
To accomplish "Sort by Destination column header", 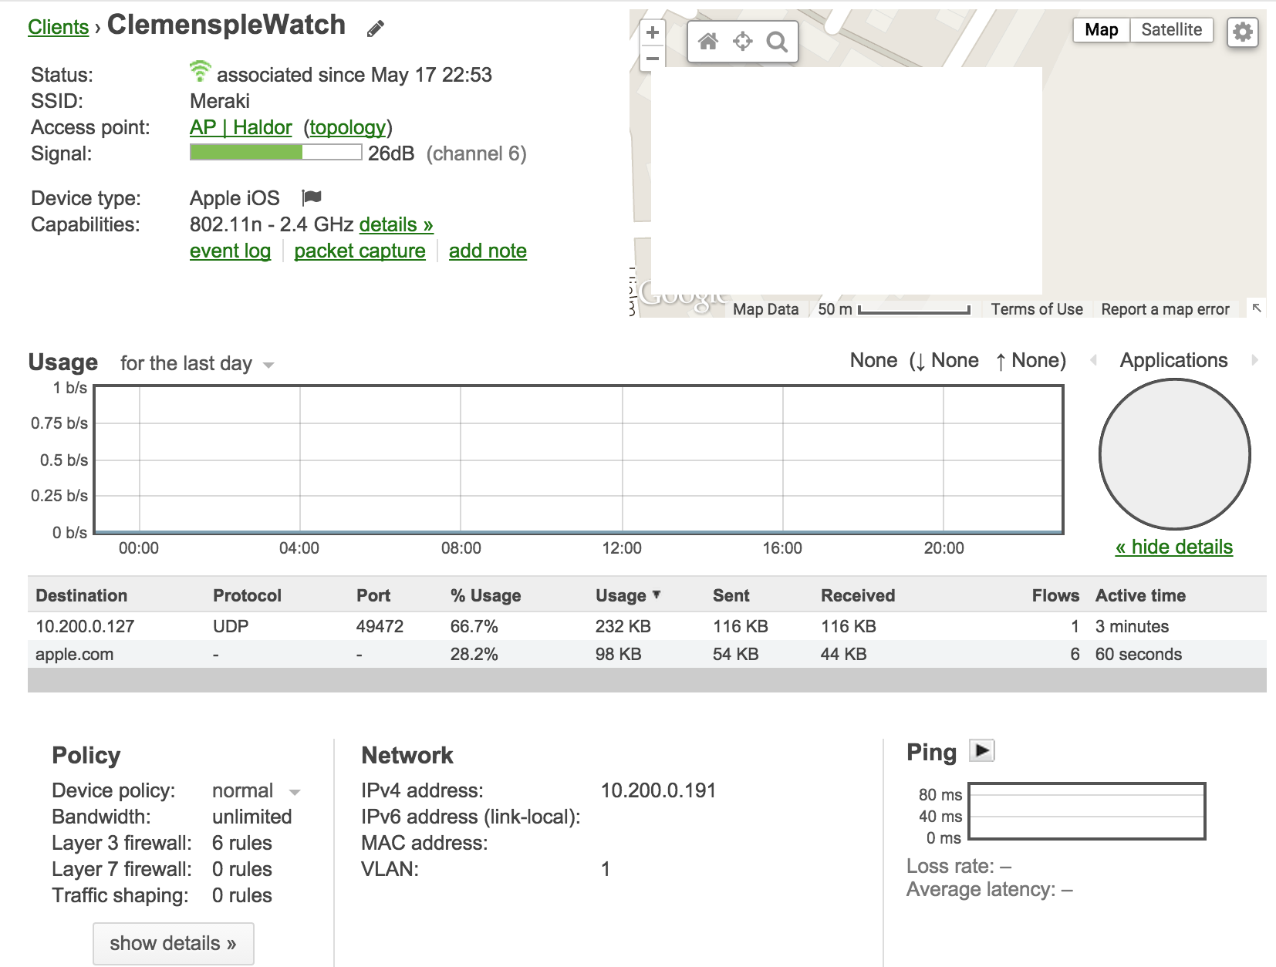I will pyautogui.click(x=81, y=595).
